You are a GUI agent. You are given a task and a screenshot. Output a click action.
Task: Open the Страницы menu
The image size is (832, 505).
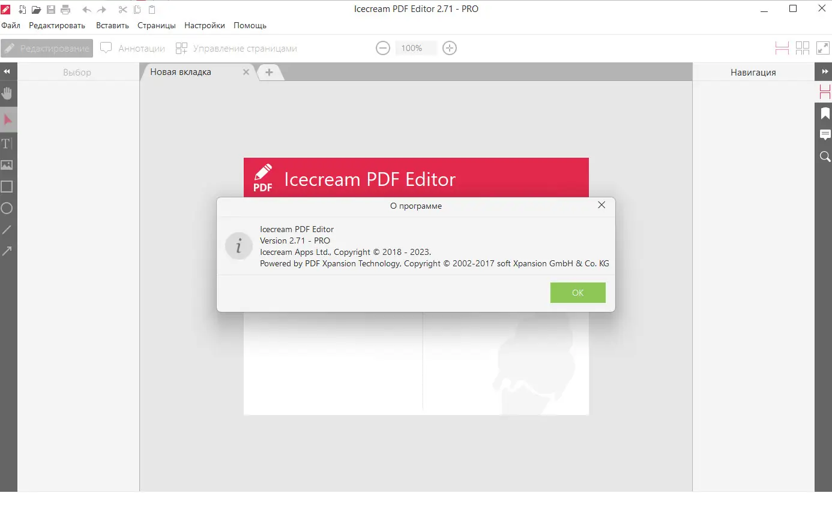click(157, 26)
